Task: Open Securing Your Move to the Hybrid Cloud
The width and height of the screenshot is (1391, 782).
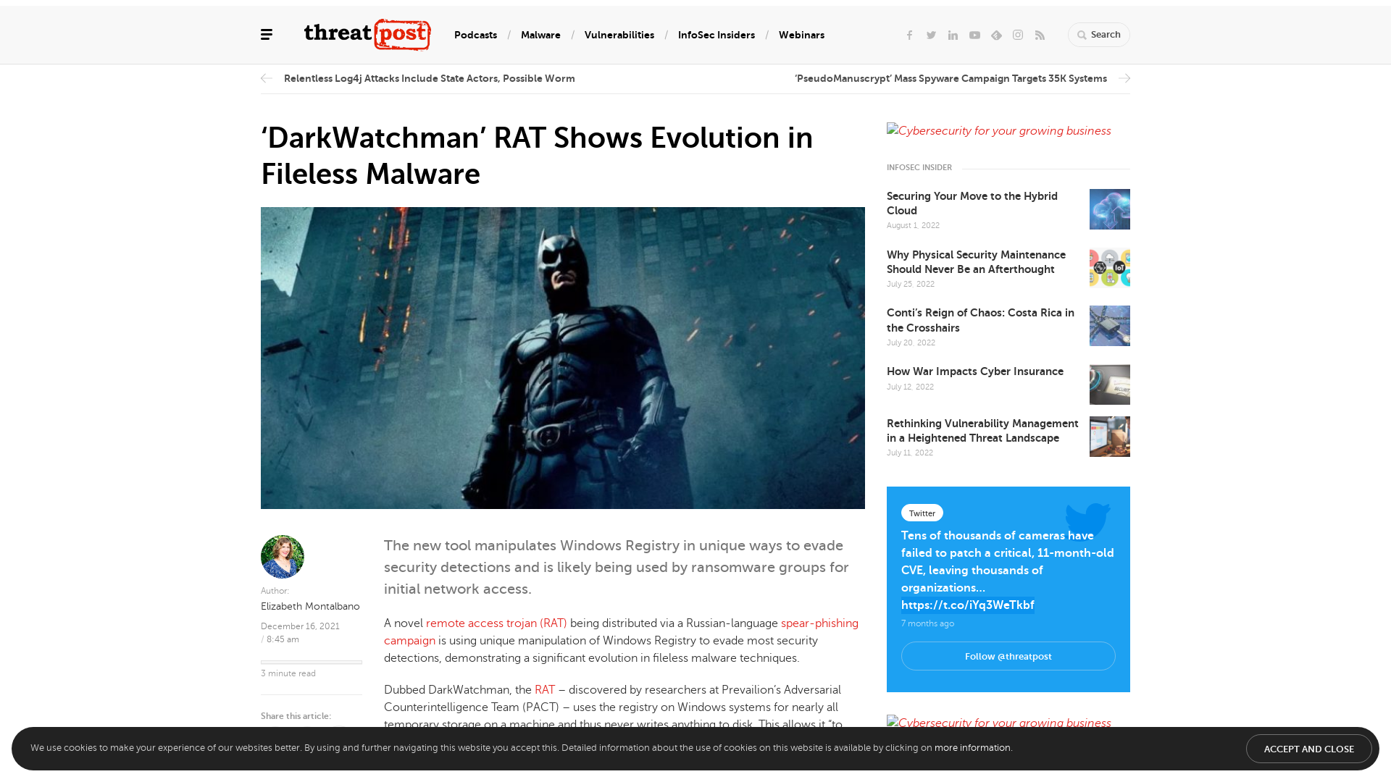Action: click(972, 203)
